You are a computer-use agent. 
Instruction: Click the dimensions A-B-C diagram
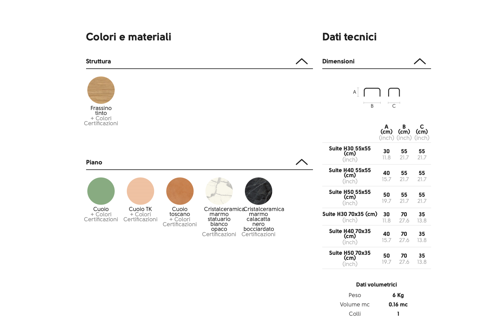pyautogui.click(x=377, y=97)
